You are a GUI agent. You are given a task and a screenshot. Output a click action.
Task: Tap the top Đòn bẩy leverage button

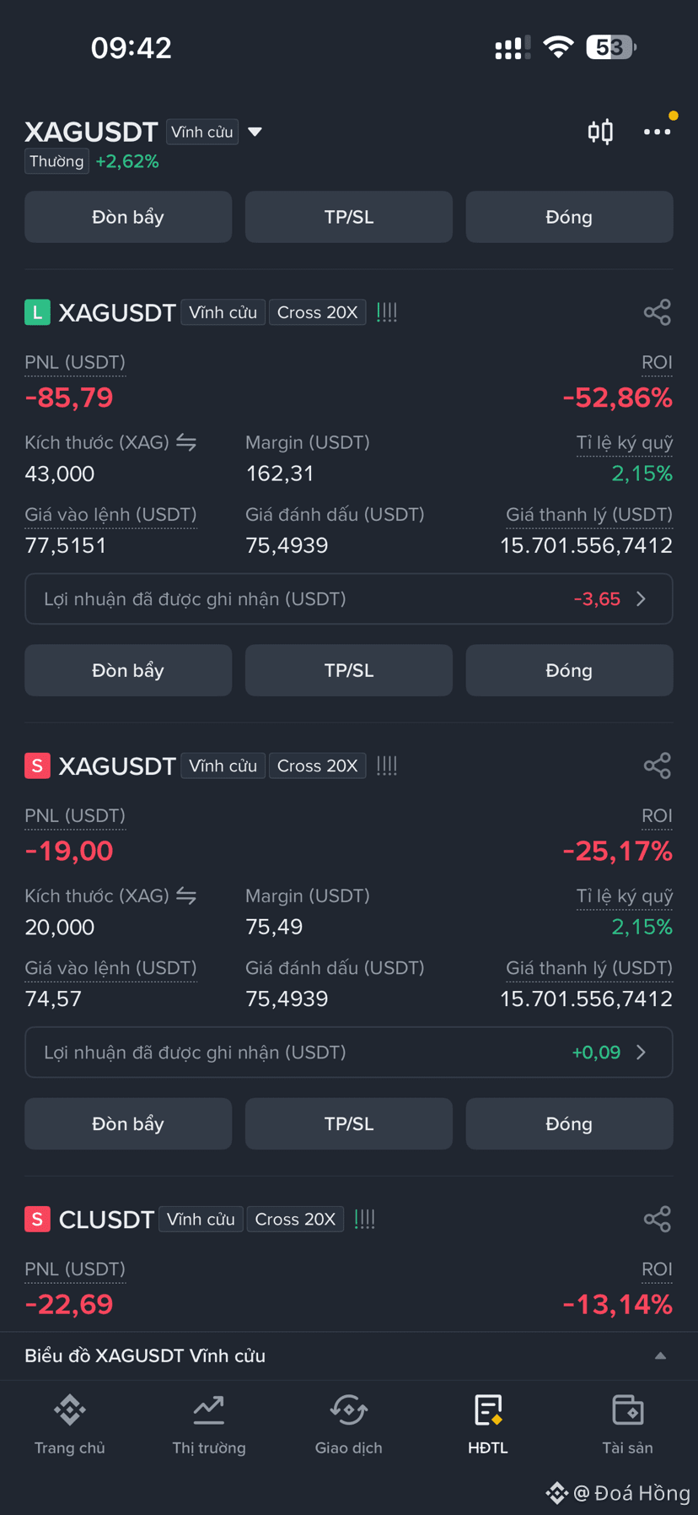[128, 217]
